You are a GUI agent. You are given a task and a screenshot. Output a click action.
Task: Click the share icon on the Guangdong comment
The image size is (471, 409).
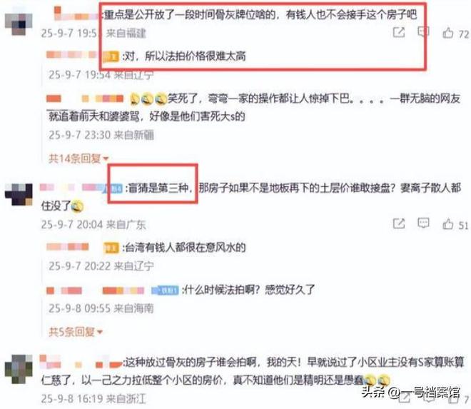399,223
